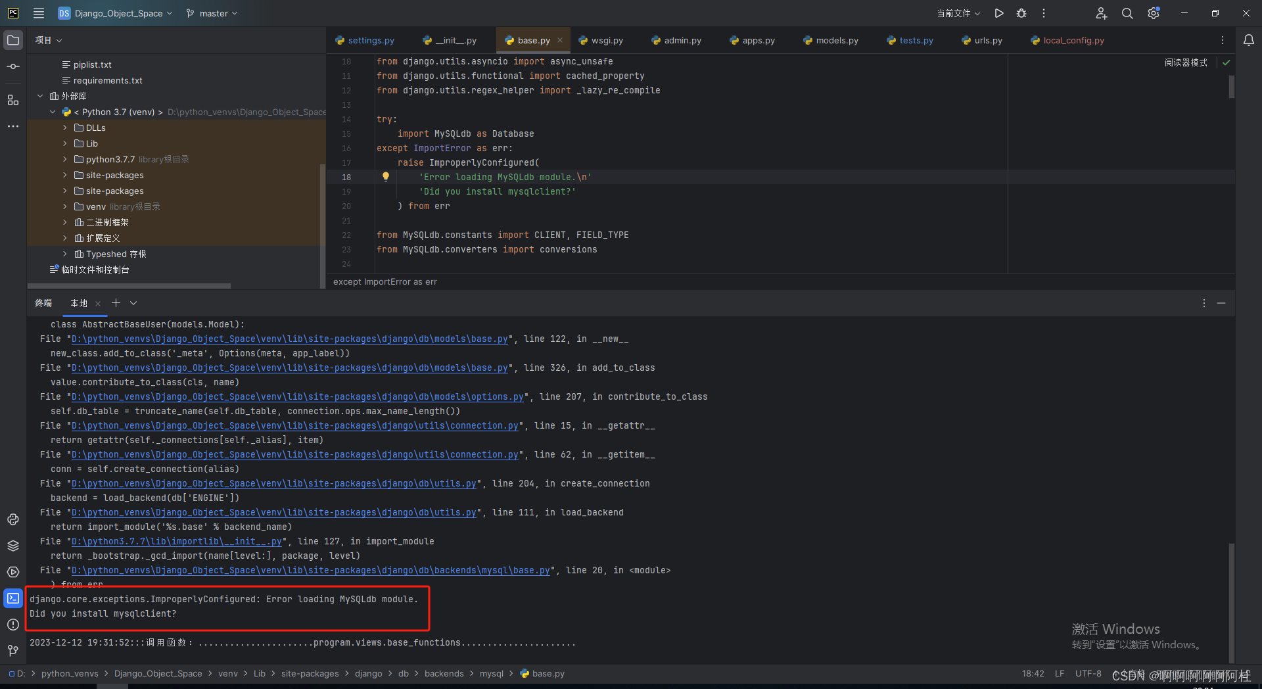Viewport: 1262px width, 689px height.
Task: Debug the current file
Action: pos(1021,13)
